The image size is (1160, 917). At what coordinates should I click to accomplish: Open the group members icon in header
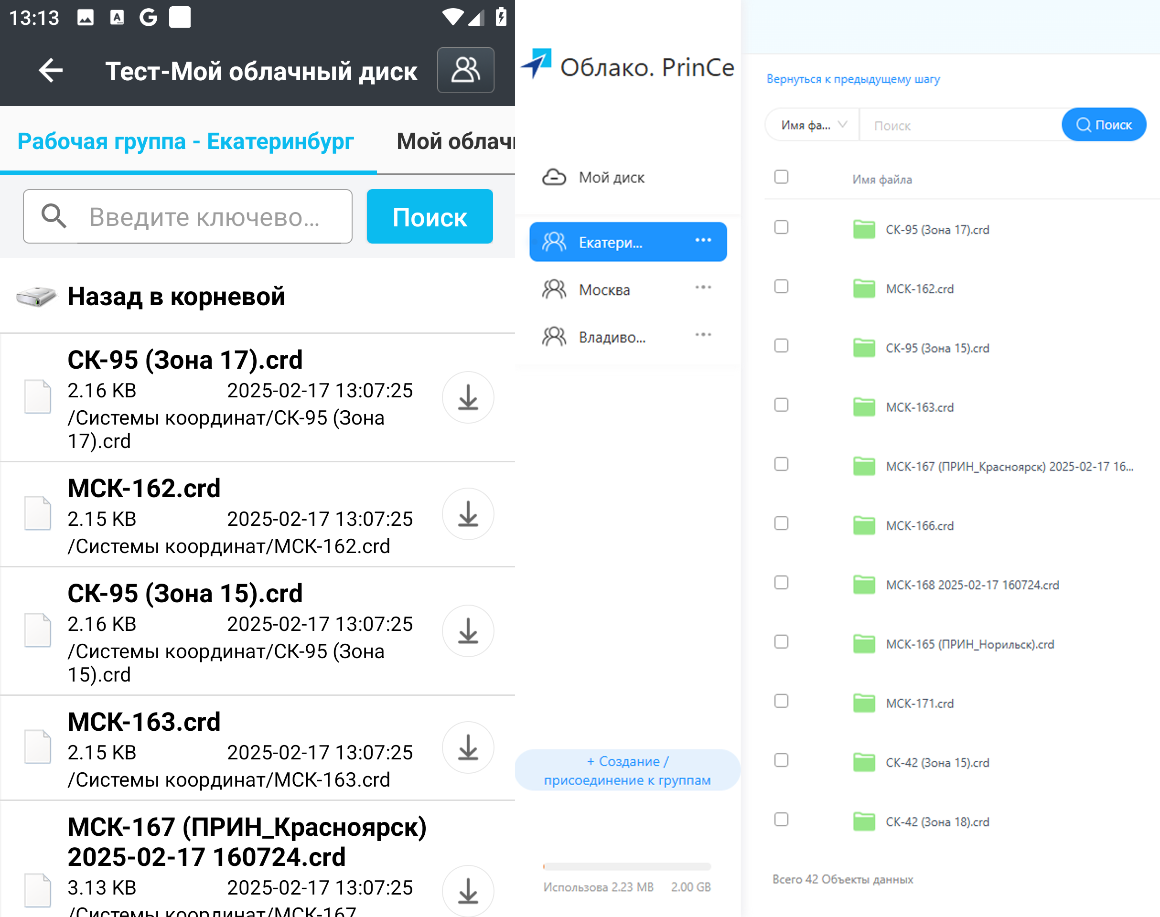click(466, 70)
